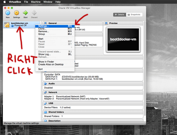Viewport: 177px width, 135px height.
Task: Click the 'Device Filters: 1 (1 active)' text
Action: click(x=57, y=108)
